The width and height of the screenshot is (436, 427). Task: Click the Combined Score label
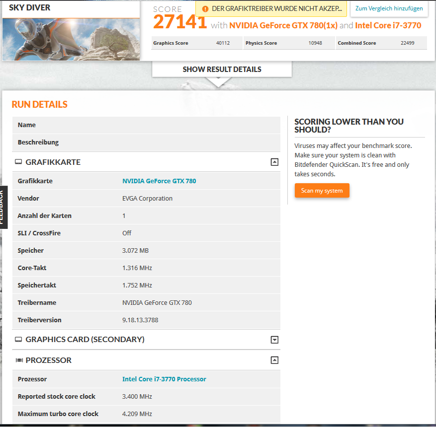[357, 43]
